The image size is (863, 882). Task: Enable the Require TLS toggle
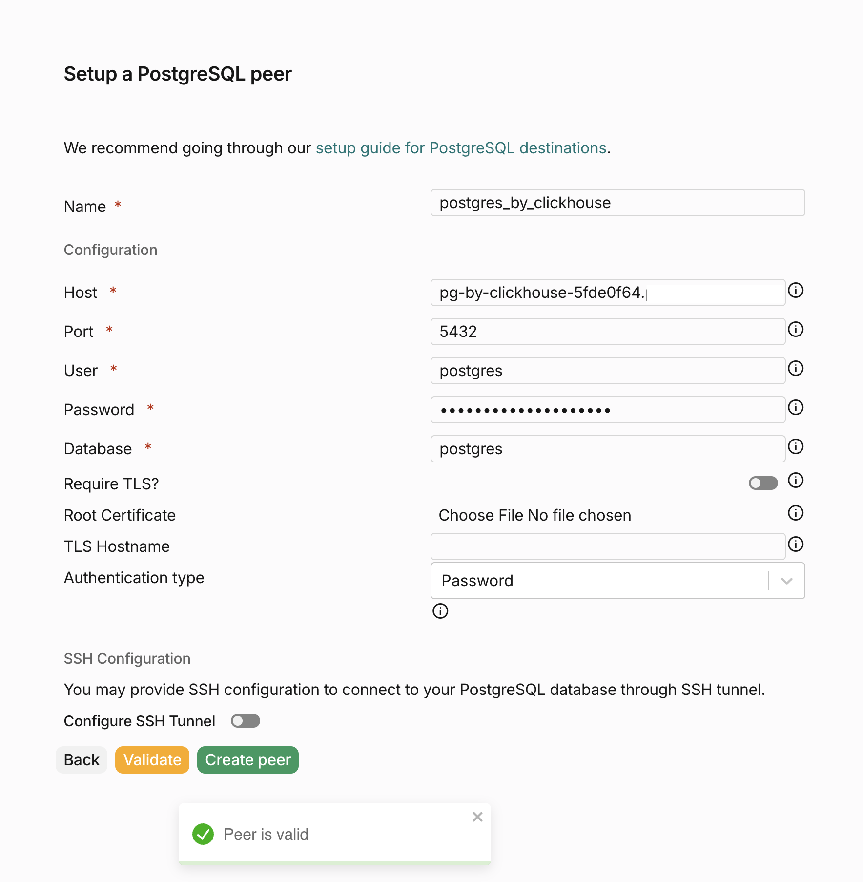point(762,483)
